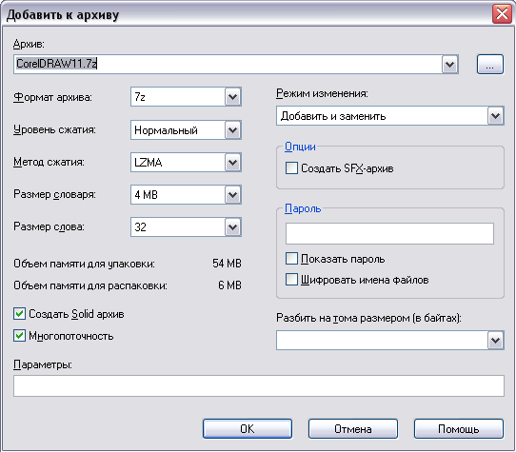Browse for archive location with ... button
Image resolution: width=516 pixels, height=452 pixels.
(490, 64)
